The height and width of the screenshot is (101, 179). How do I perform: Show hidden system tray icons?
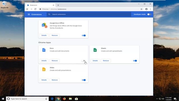click(x=157, y=99)
